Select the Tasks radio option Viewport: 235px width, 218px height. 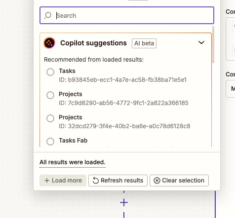click(50, 72)
